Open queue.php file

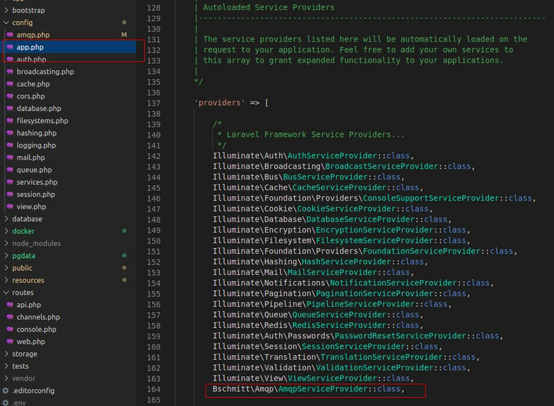pos(34,170)
